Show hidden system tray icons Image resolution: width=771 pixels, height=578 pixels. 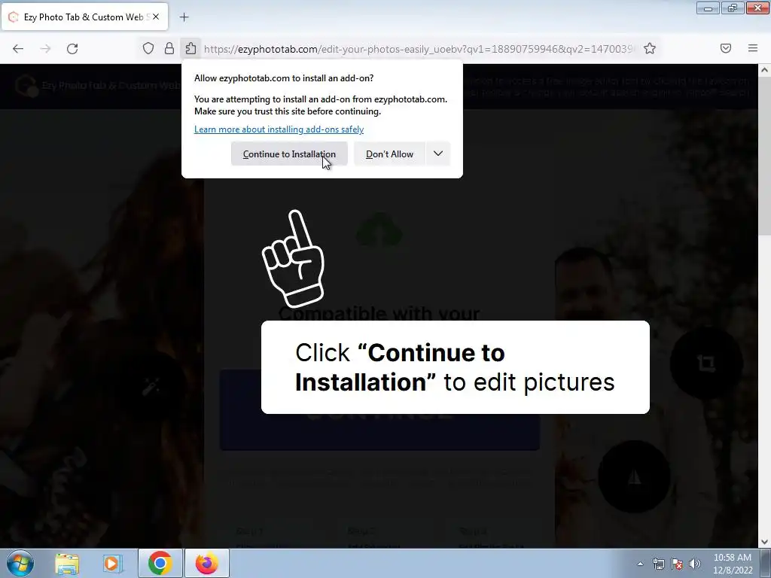coord(640,564)
